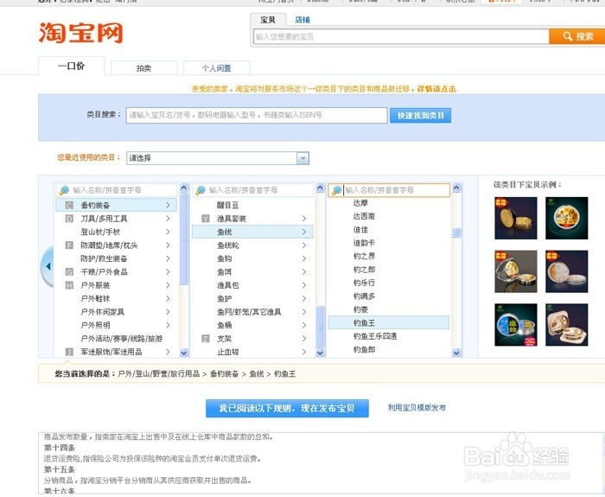Click 我已阅读以下规则，现在发布宝贝 button
This screenshot has height=497, width=605.
click(287, 408)
